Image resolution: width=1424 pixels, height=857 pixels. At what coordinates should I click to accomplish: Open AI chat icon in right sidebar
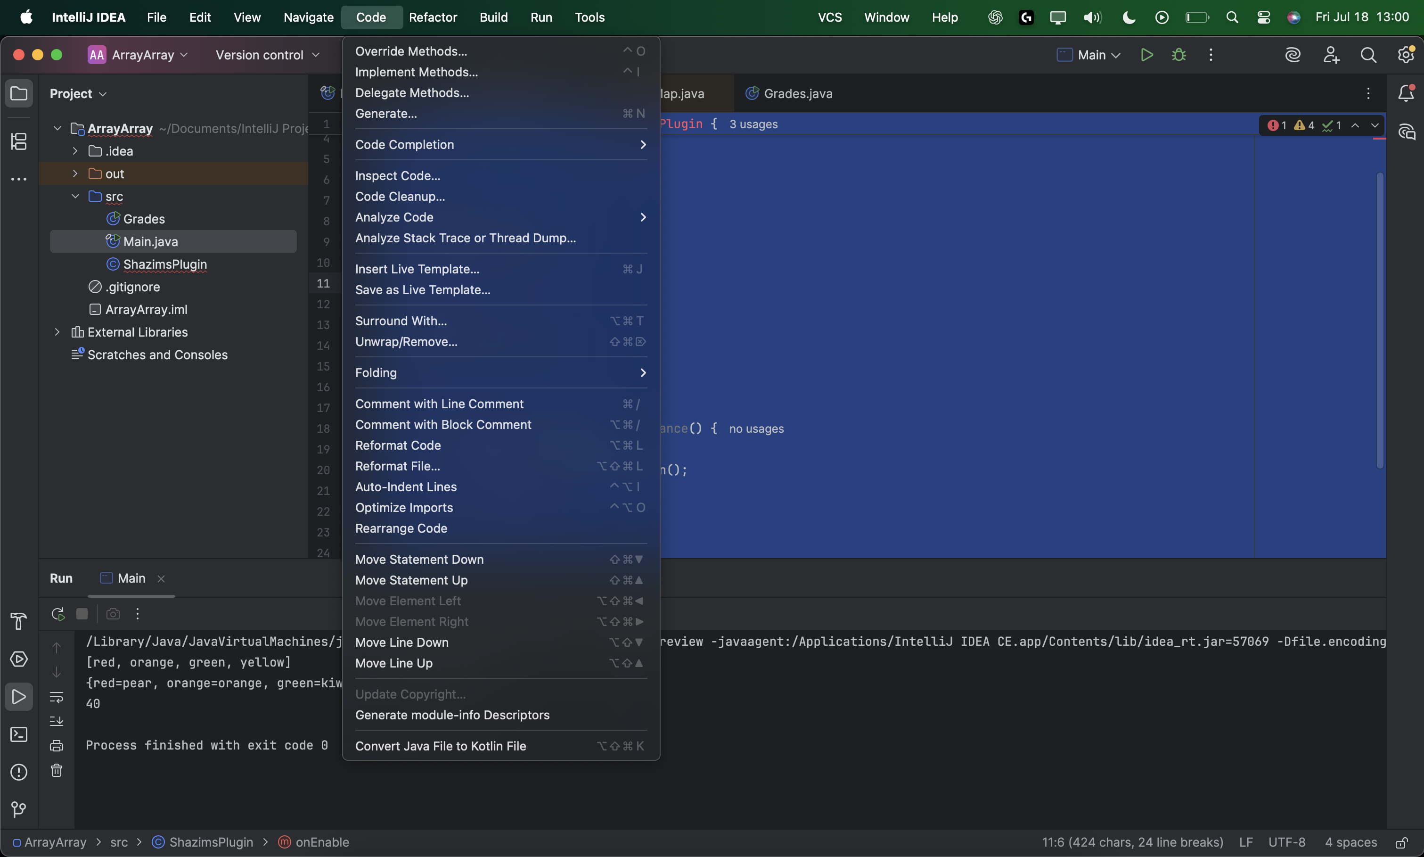(1406, 132)
